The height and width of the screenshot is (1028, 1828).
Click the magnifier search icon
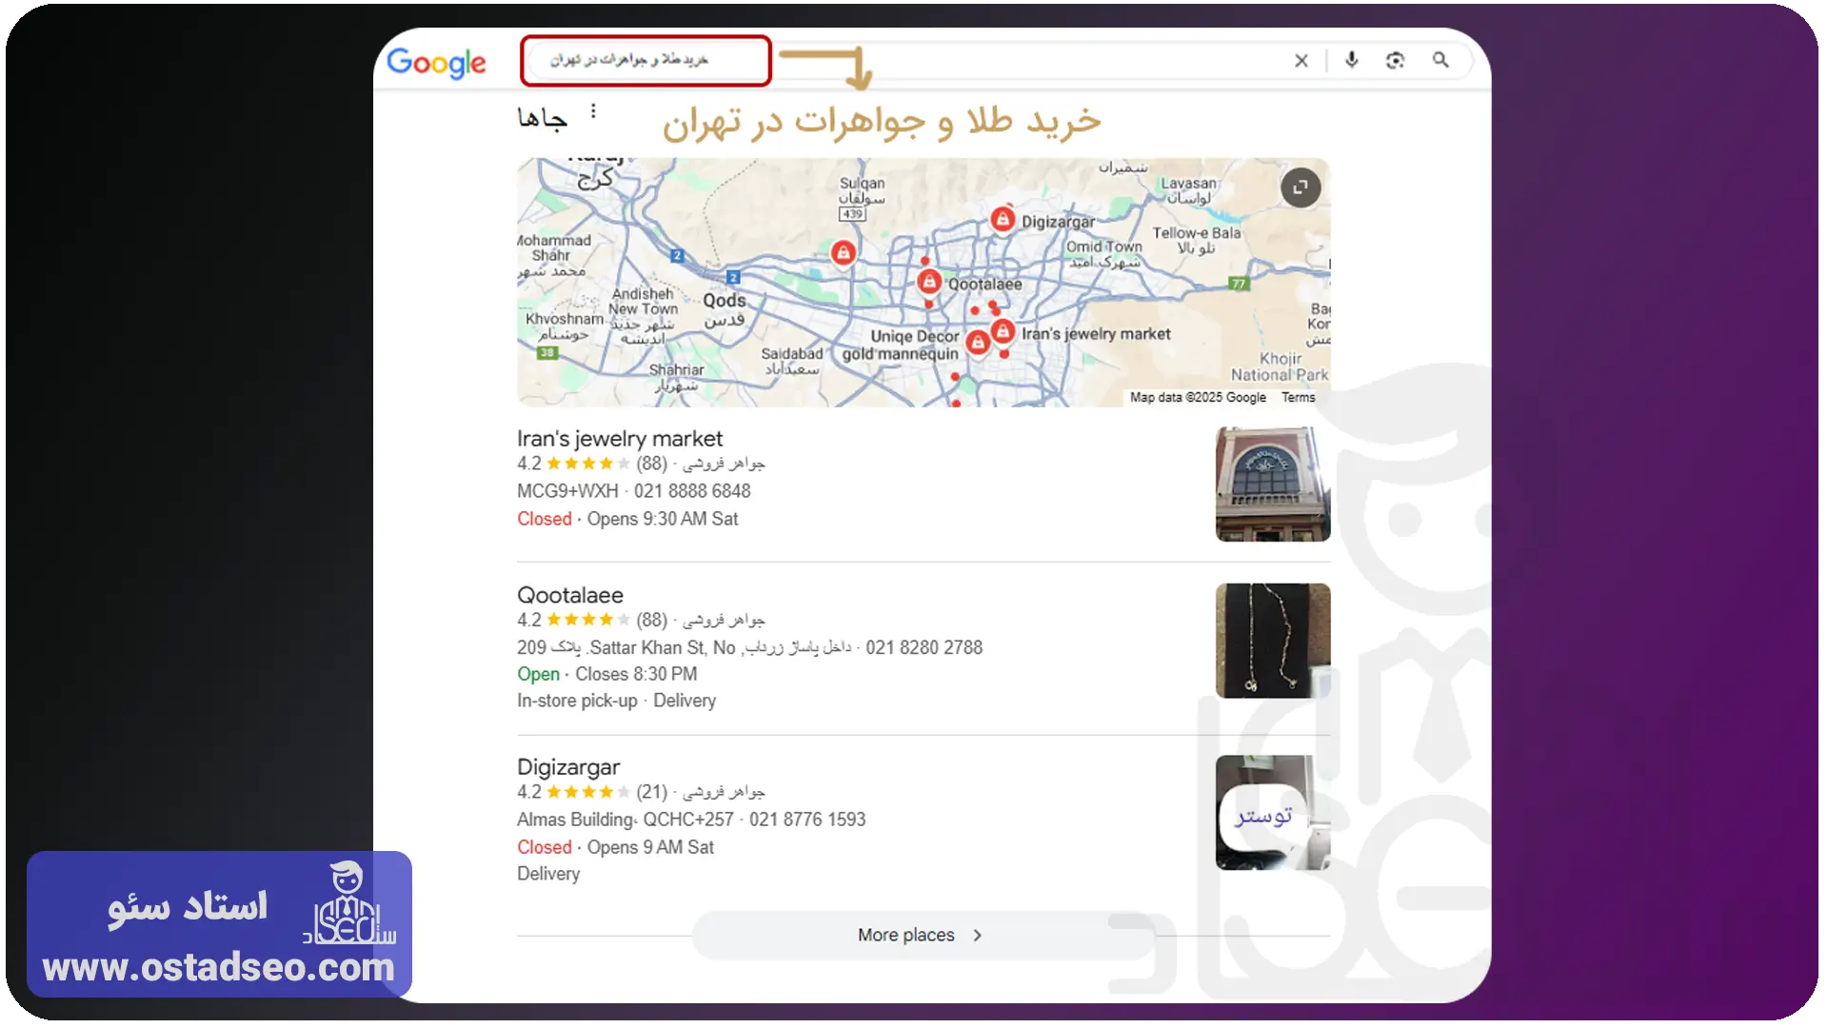[1441, 60]
